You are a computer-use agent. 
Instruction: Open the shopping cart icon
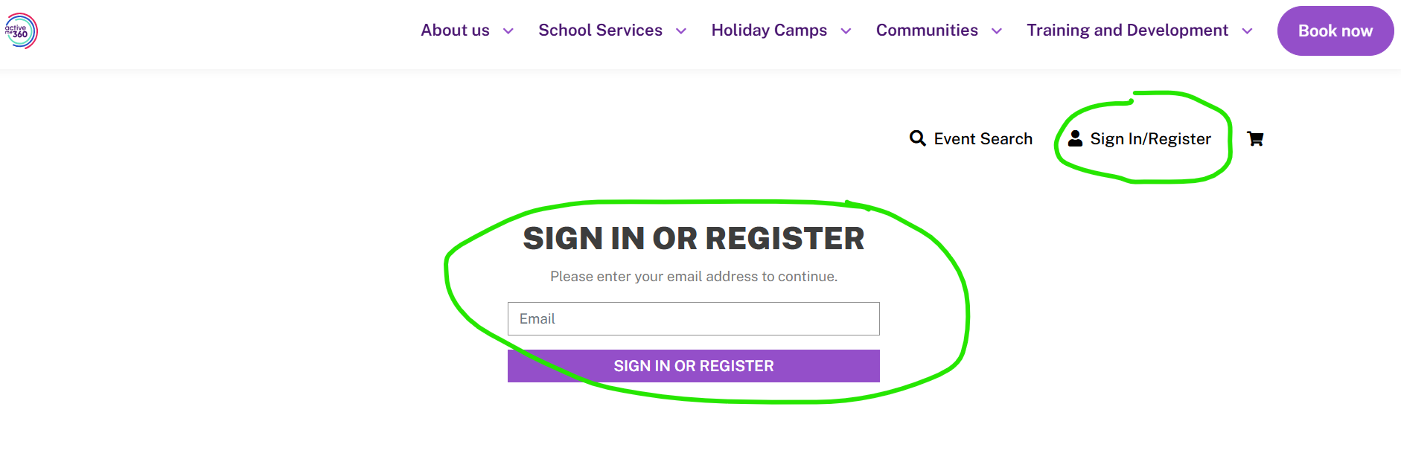1255,138
